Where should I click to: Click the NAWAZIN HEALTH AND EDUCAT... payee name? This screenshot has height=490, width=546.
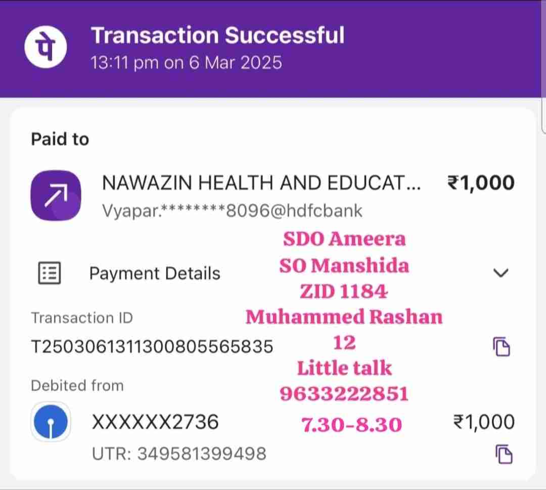pos(261,183)
